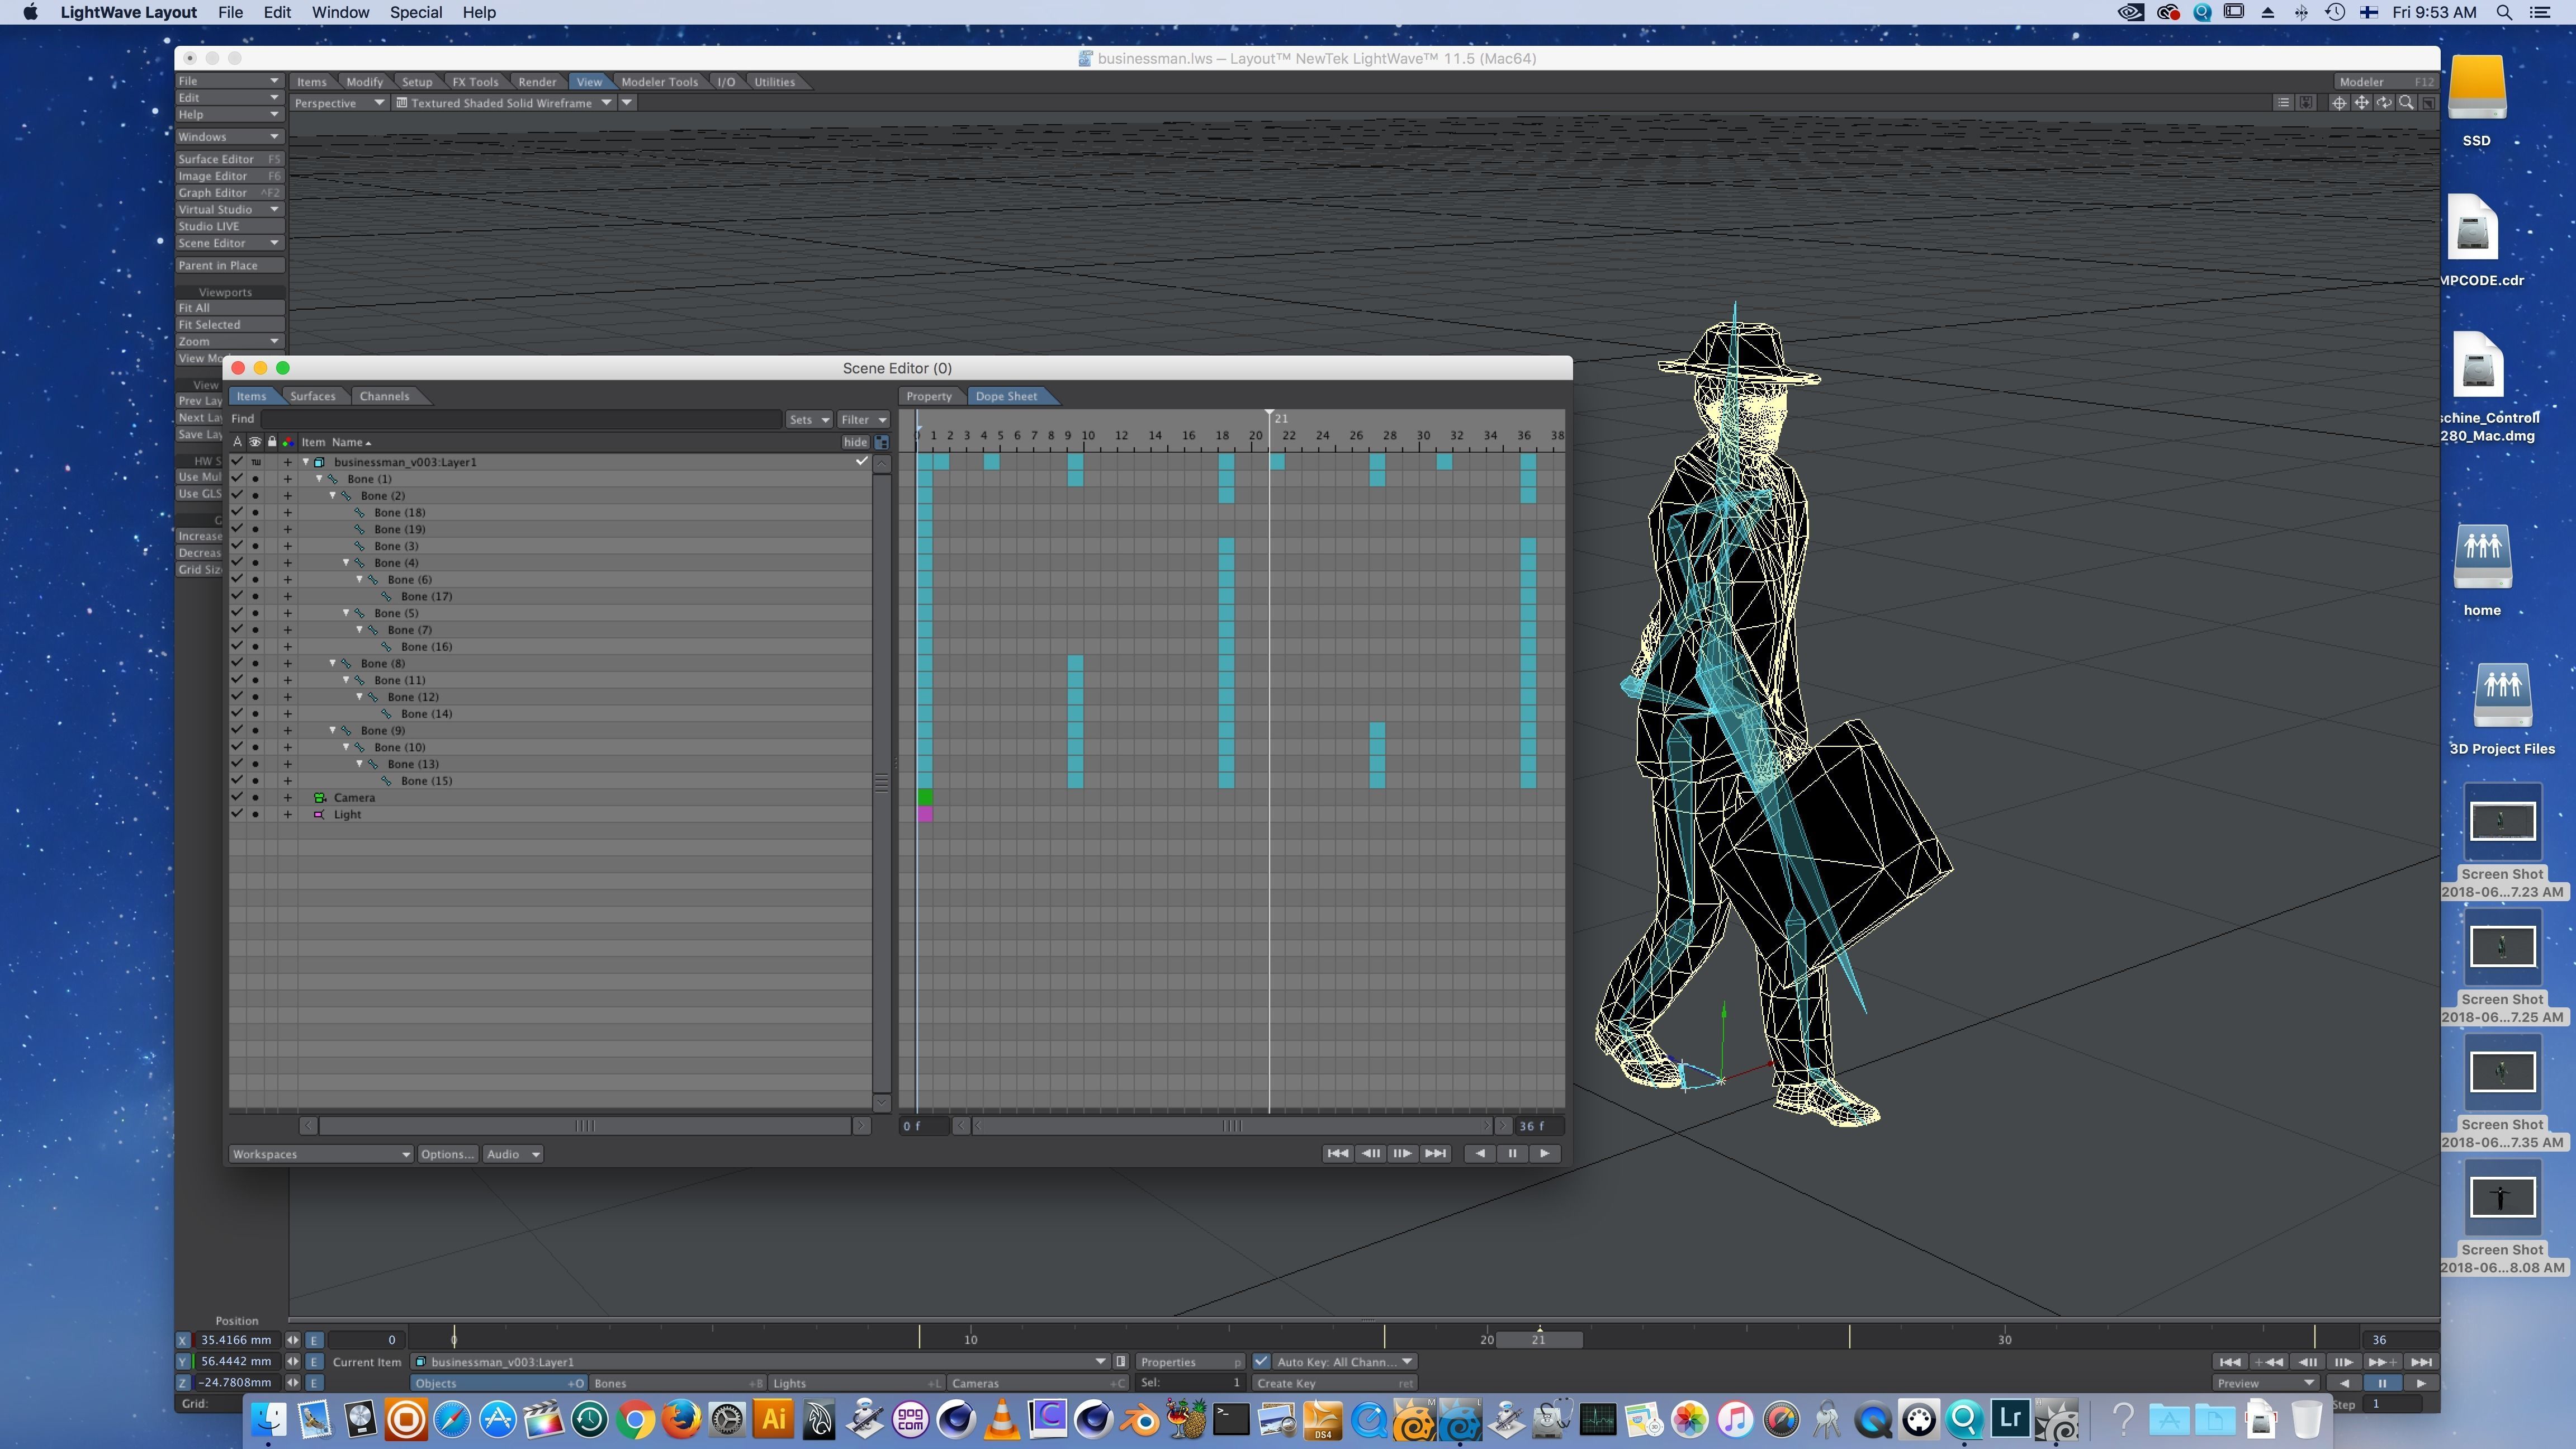Open the Render tab in Layout
The width and height of the screenshot is (2576, 1449).
[x=537, y=82]
